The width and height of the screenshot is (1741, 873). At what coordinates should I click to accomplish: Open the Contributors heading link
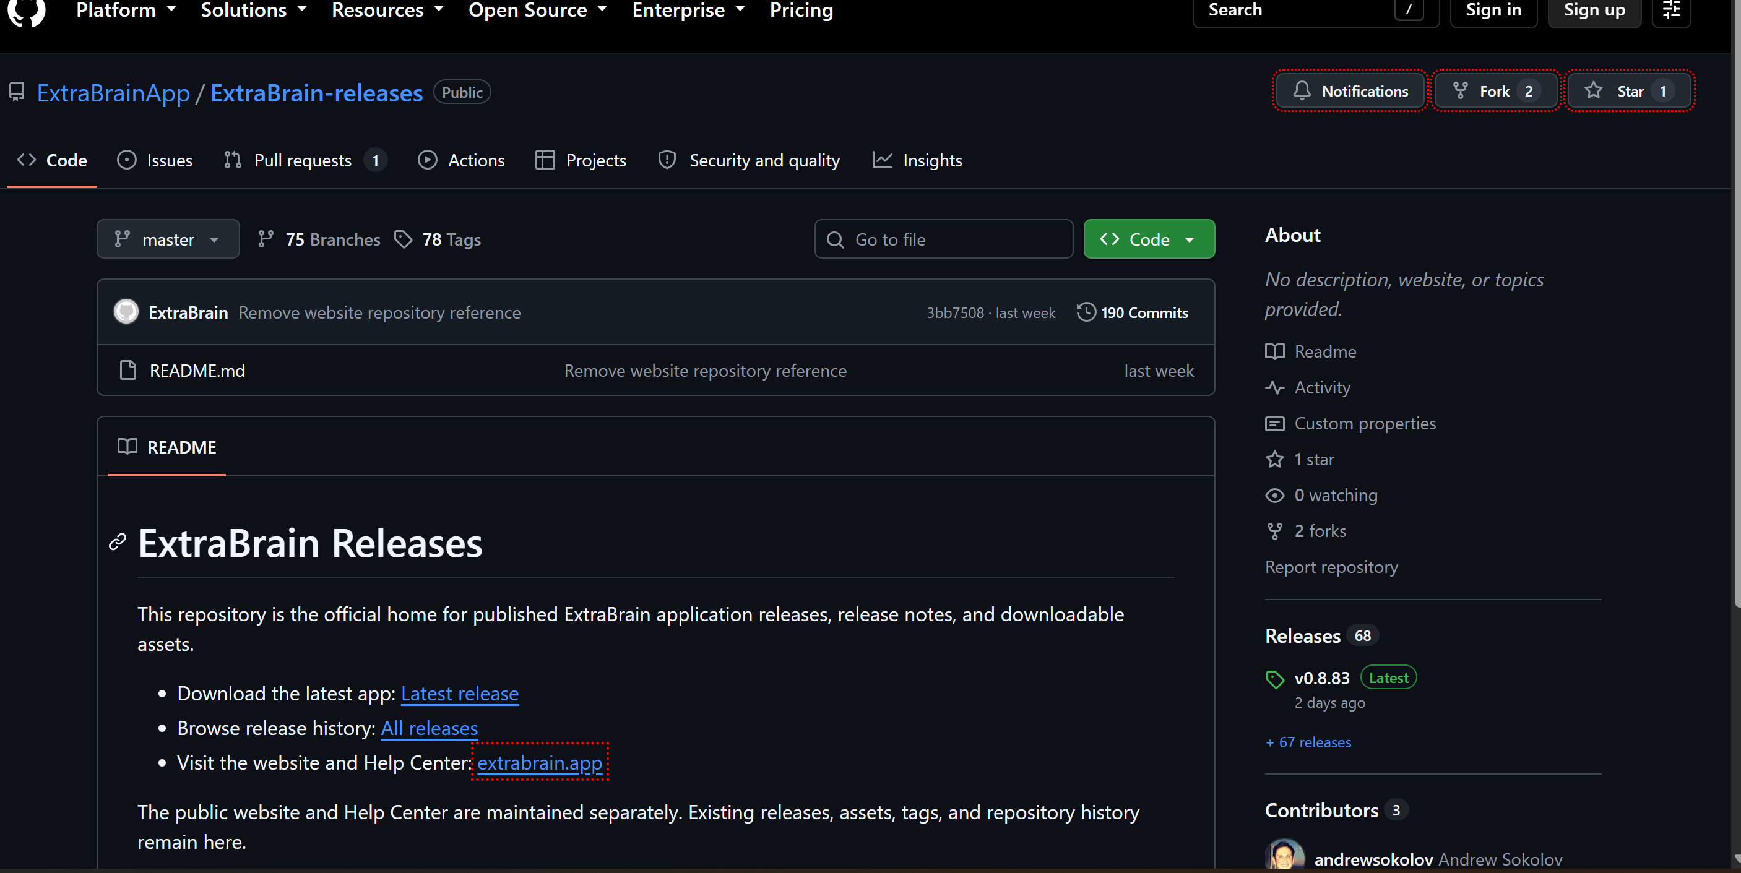click(1336, 809)
